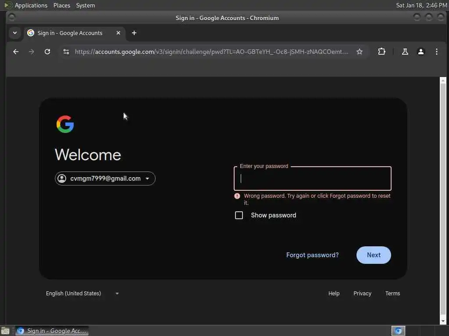The width and height of the screenshot is (449, 336).
Task: Click the workspace switcher icon in bottom panel
Action: pyautogui.click(x=398, y=331)
